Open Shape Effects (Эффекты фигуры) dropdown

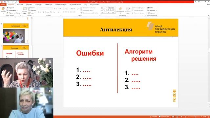(138, 13)
